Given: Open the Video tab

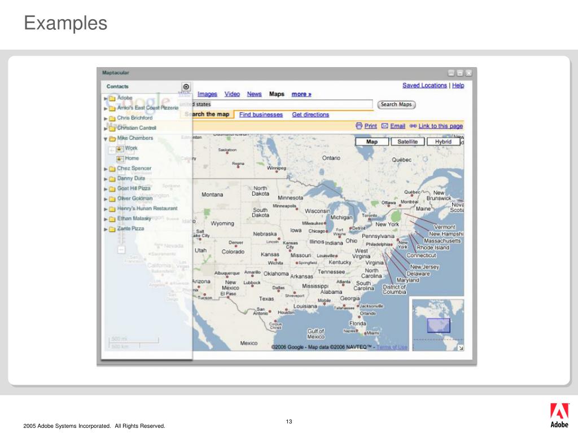Looking at the screenshot, I should [x=232, y=94].
